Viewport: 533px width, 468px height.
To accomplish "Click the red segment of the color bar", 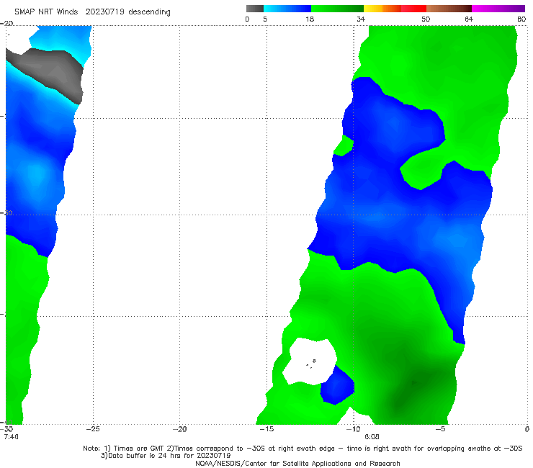I will click(413, 9).
